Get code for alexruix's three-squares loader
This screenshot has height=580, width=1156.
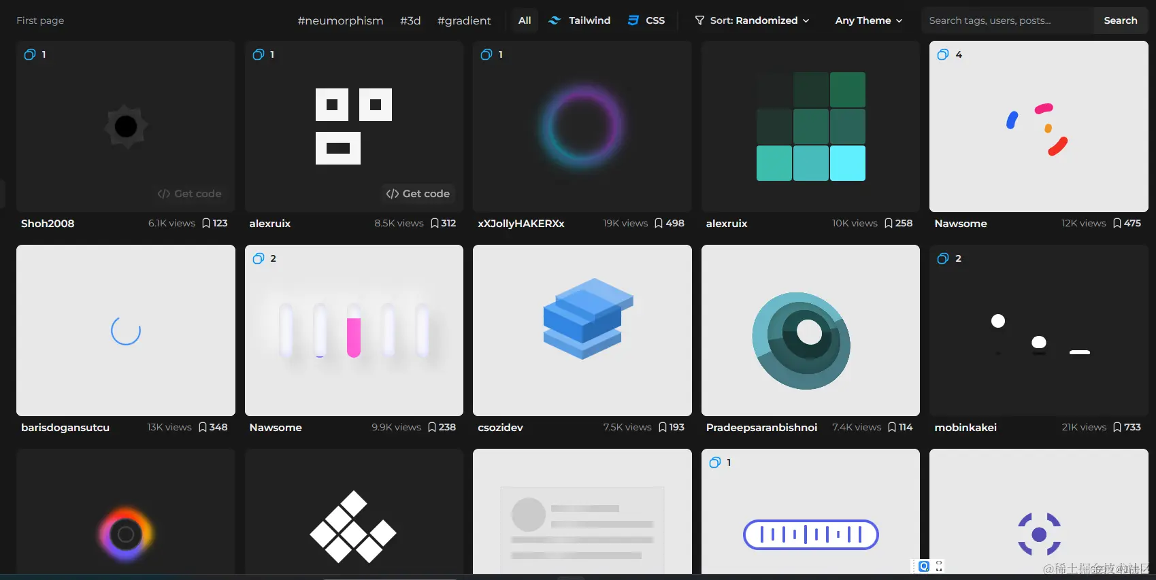coord(418,194)
